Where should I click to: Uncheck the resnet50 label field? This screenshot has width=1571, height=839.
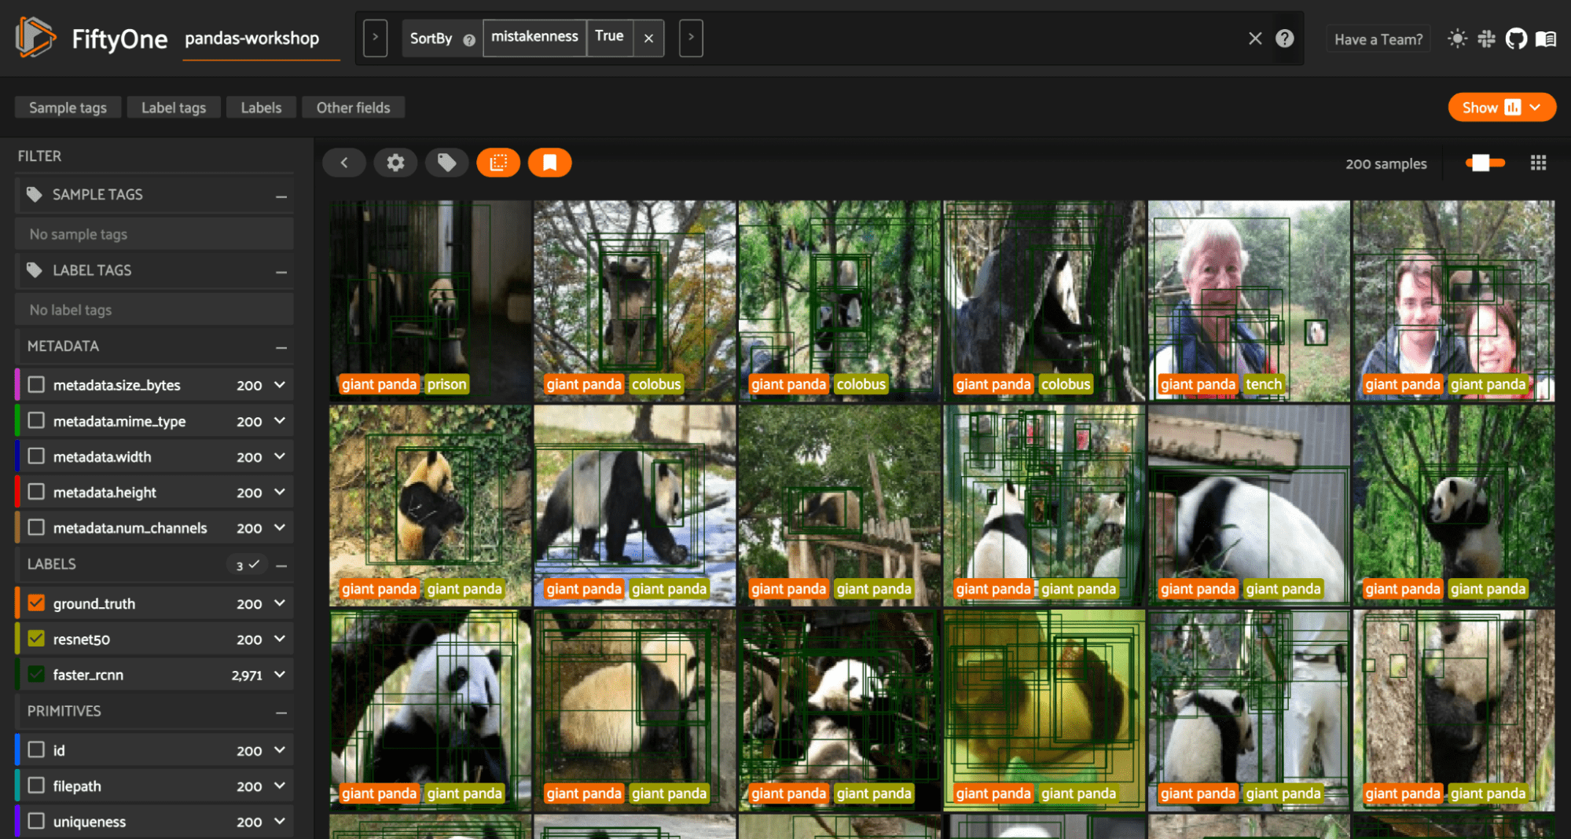coord(36,639)
